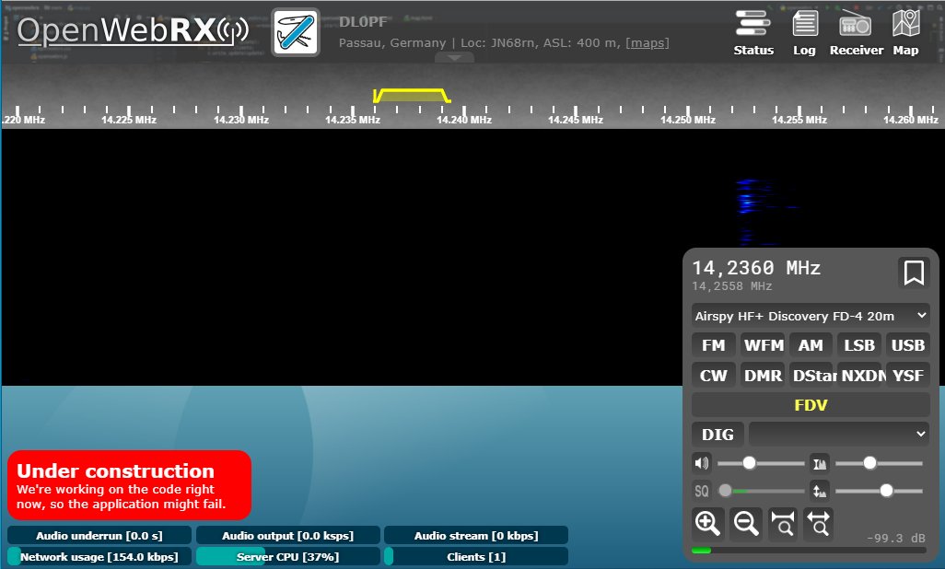Click the yellow passband marker on scale
The image size is (945, 569).
click(412, 95)
